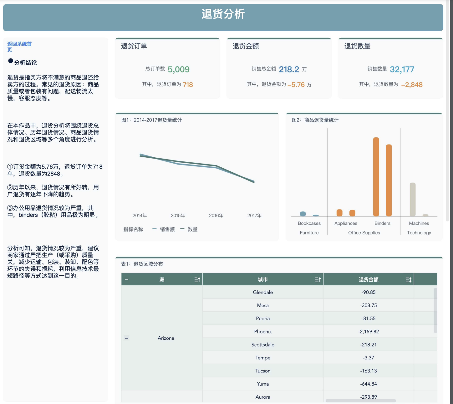
Task: Select the Peoria city cell
Action: pos(263,318)
